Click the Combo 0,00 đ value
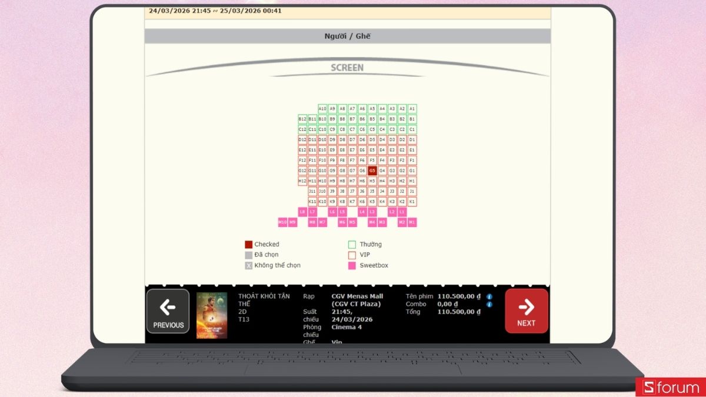Screen dimensions: 706x397 pos(448,304)
